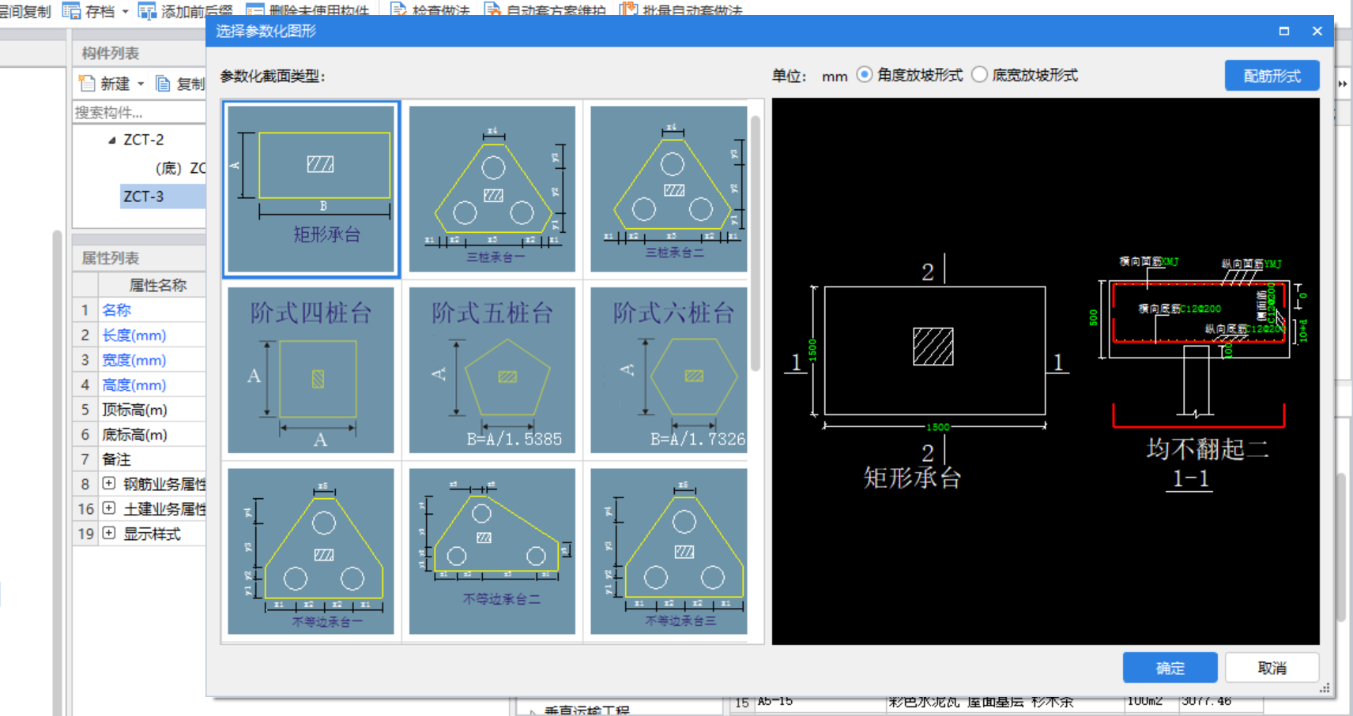Select the 不等边承台一 thumbnail

(x=311, y=551)
